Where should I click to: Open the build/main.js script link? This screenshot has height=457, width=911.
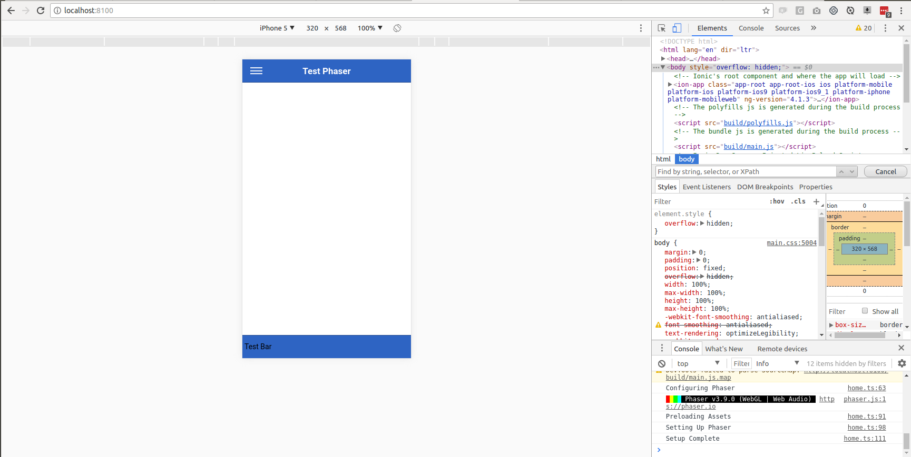749,147
